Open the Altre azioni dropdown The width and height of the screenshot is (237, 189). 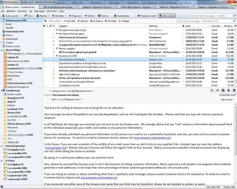228,100
